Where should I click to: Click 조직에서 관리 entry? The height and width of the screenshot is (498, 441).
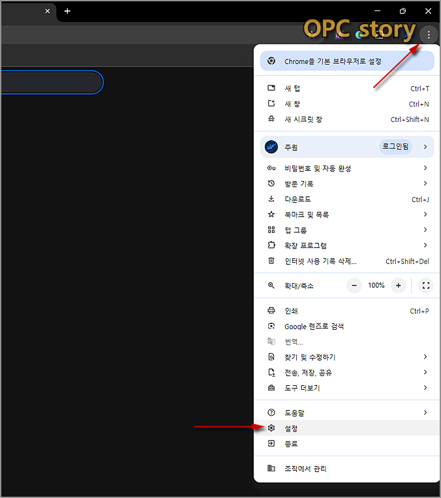click(347, 469)
